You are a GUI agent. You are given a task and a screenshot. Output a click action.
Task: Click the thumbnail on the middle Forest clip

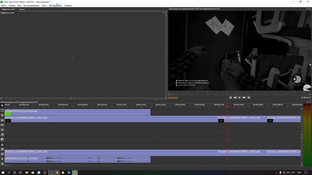[221, 121]
